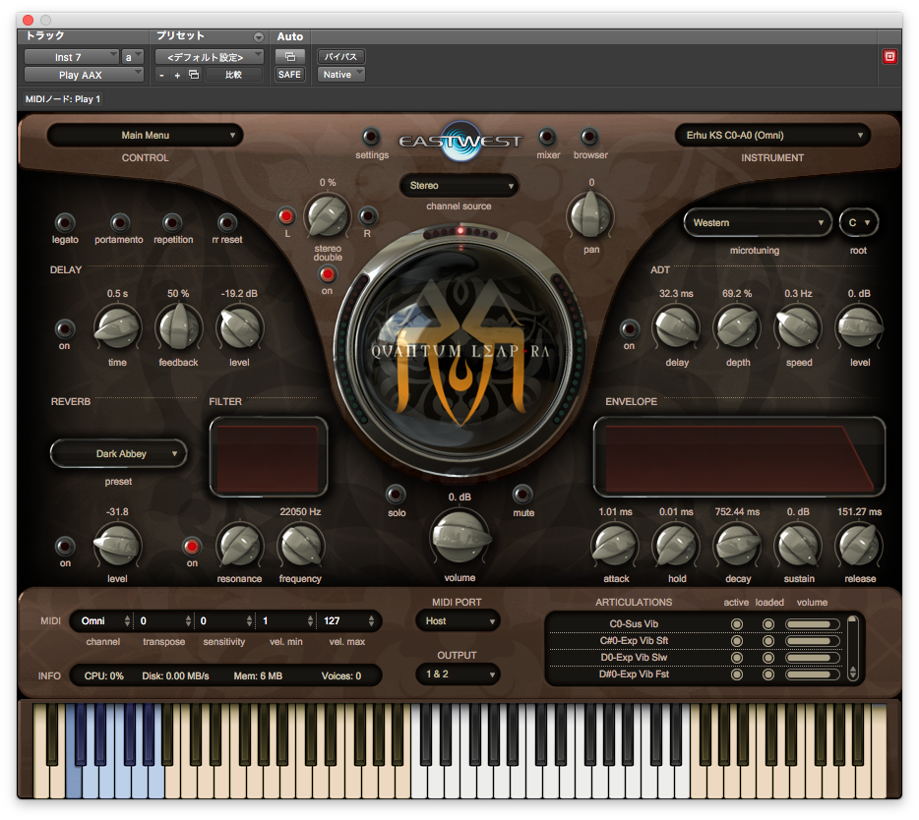Click the bypass button
The image size is (919, 820).
(341, 57)
